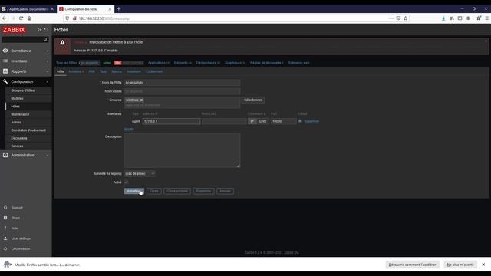Click the sidebar search magnifier icon

(45, 39)
